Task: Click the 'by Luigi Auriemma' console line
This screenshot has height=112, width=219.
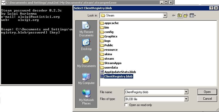Action: (19, 14)
